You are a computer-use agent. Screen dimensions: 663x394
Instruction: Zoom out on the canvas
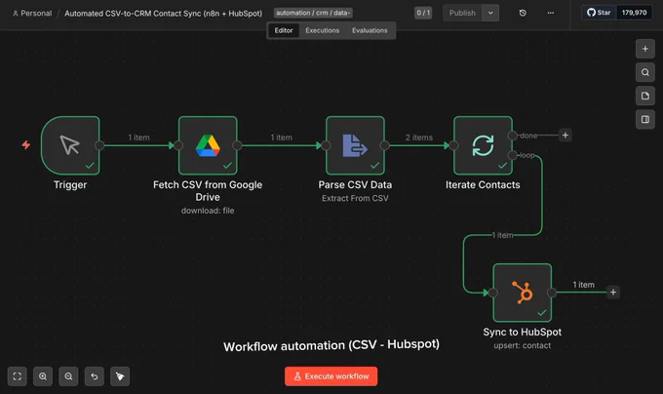(x=68, y=376)
